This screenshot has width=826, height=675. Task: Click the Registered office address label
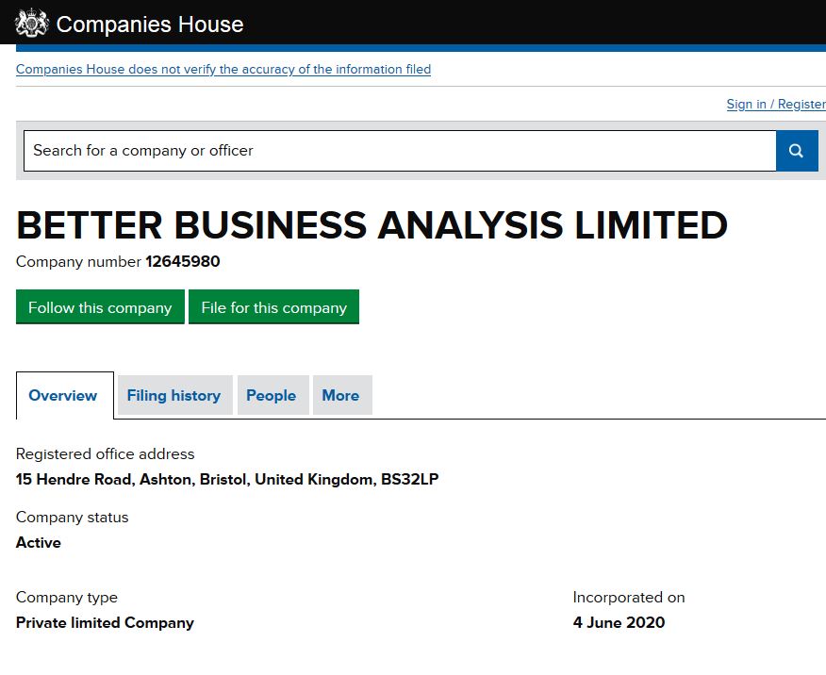coord(106,453)
